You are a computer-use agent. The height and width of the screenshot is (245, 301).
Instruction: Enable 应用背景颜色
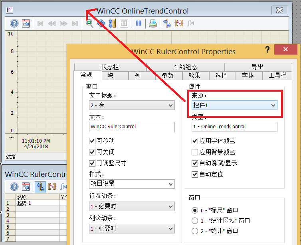(195, 152)
